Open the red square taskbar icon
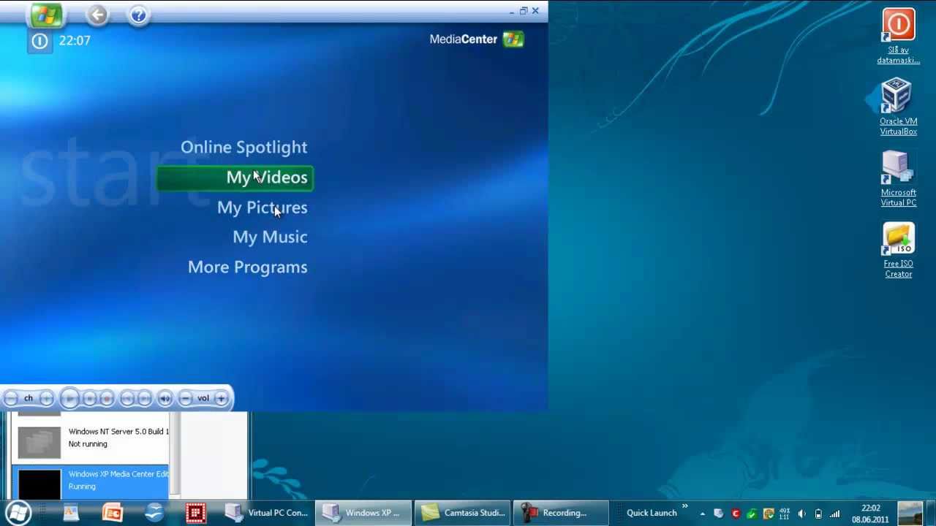The image size is (936, 526). pos(195,513)
